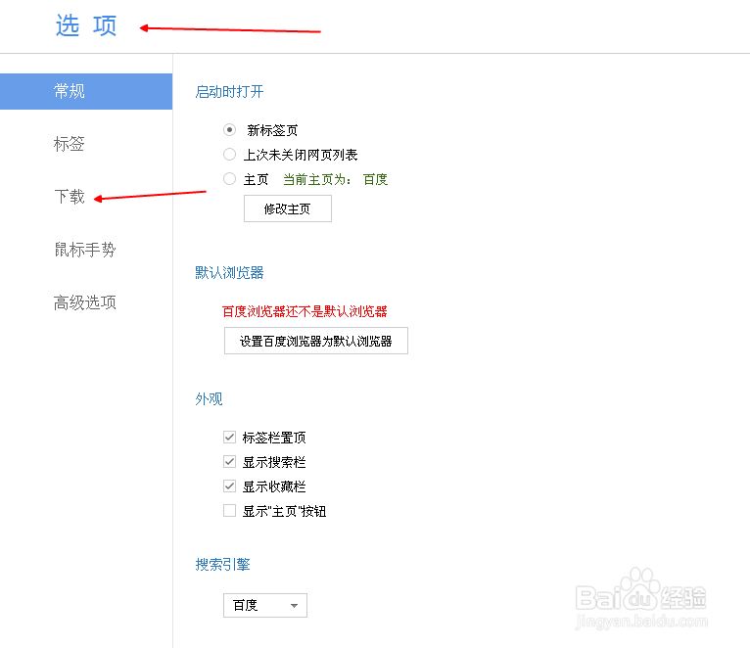Open the 百度 search engine dropdown
This screenshot has height=648, width=750.
265,606
